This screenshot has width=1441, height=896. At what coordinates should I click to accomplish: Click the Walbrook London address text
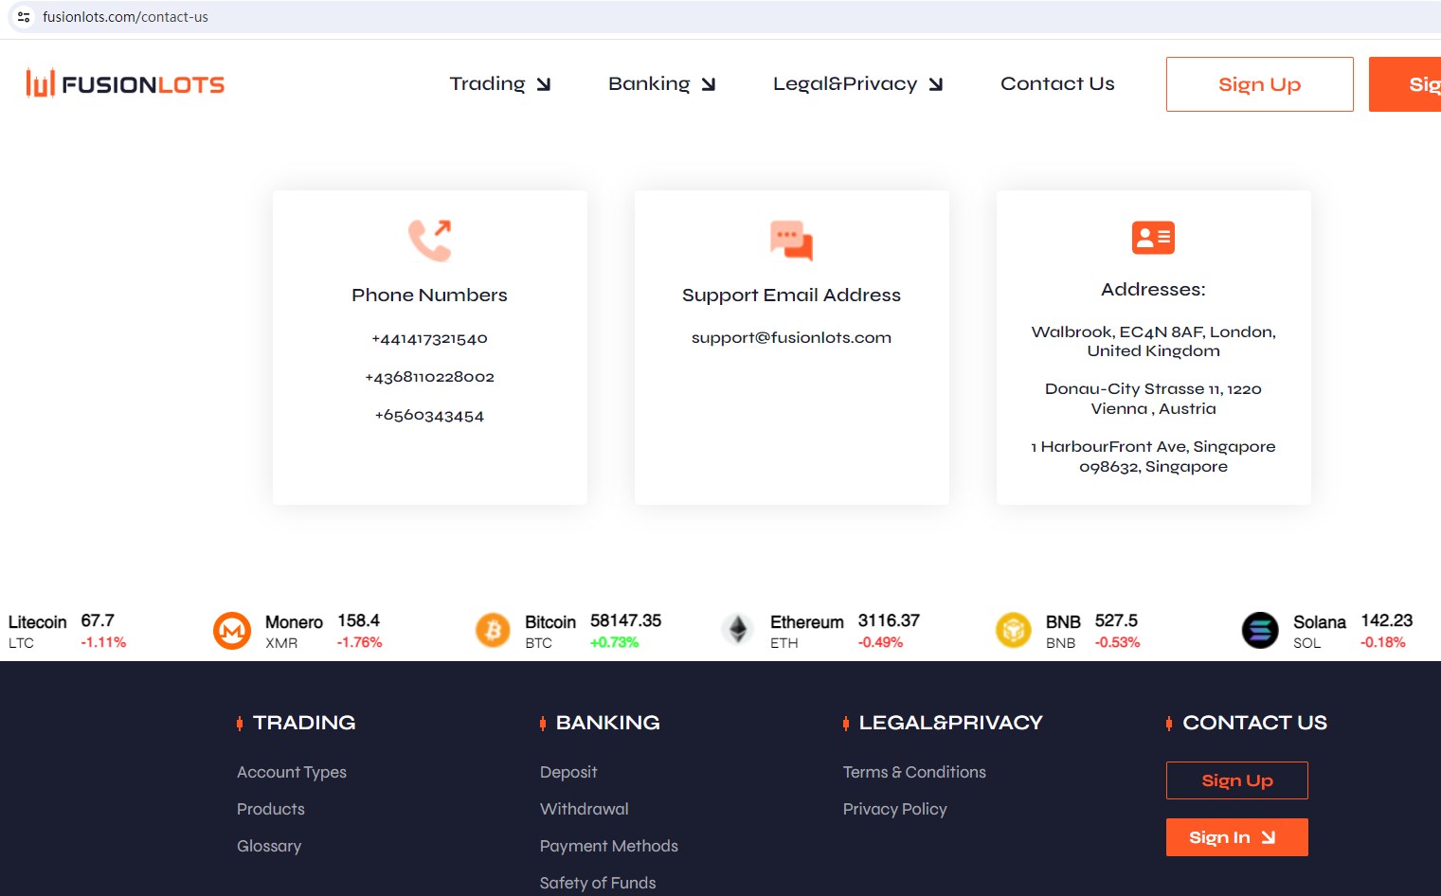point(1153,342)
